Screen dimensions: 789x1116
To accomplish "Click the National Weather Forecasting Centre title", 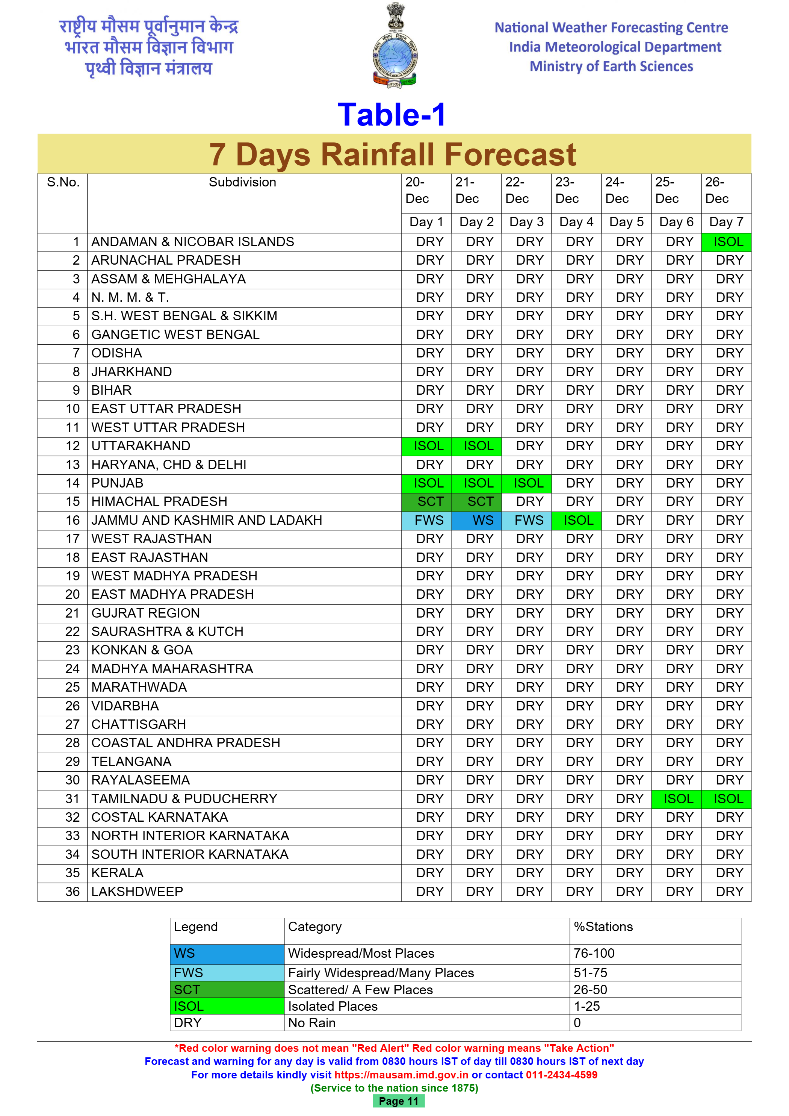I will pyautogui.click(x=611, y=28).
